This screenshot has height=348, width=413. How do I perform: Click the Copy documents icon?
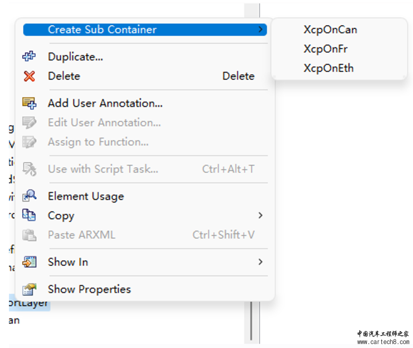click(x=29, y=215)
